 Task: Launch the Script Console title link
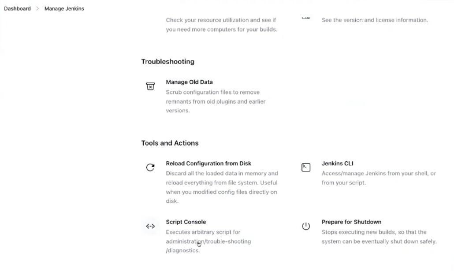[x=186, y=222]
